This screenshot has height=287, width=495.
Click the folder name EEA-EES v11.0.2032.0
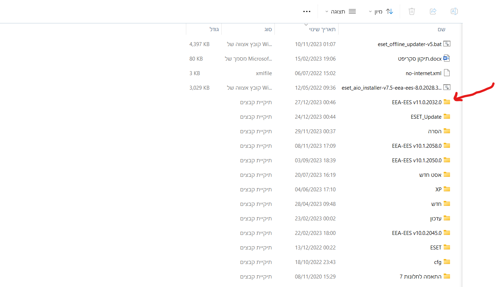pos(417,102)
